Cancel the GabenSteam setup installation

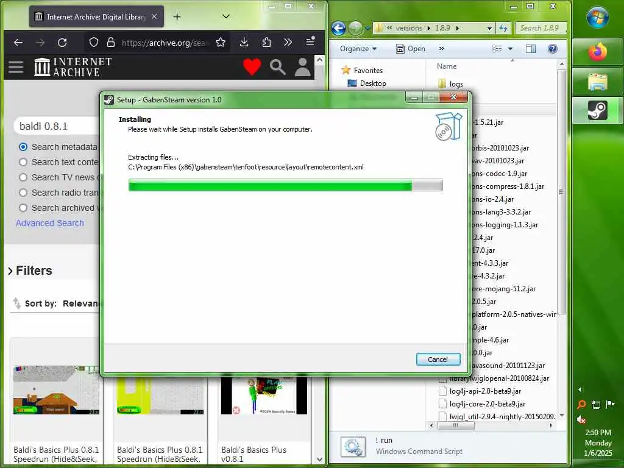click(x=438, y=360)
